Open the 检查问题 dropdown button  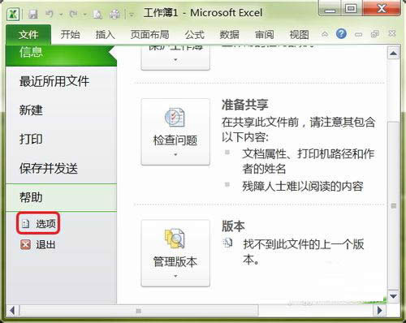175,131
